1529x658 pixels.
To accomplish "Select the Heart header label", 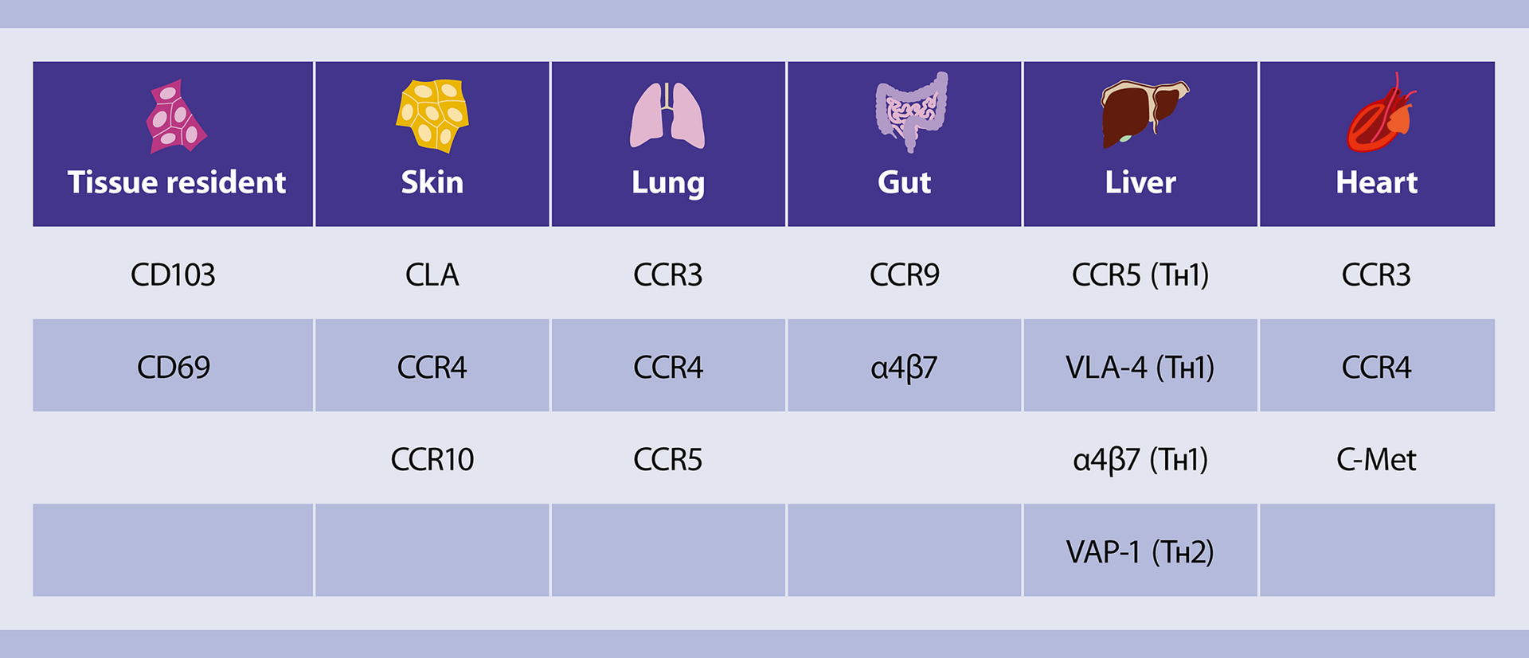I will pos(1376,183).
